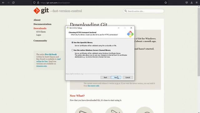Open the browser hamburger menu
Image resolution: width=200 pixels, height=113 pixels.
click(x=197, y=3)
